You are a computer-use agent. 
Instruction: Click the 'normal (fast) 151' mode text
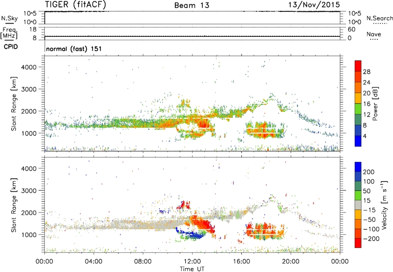74,49
